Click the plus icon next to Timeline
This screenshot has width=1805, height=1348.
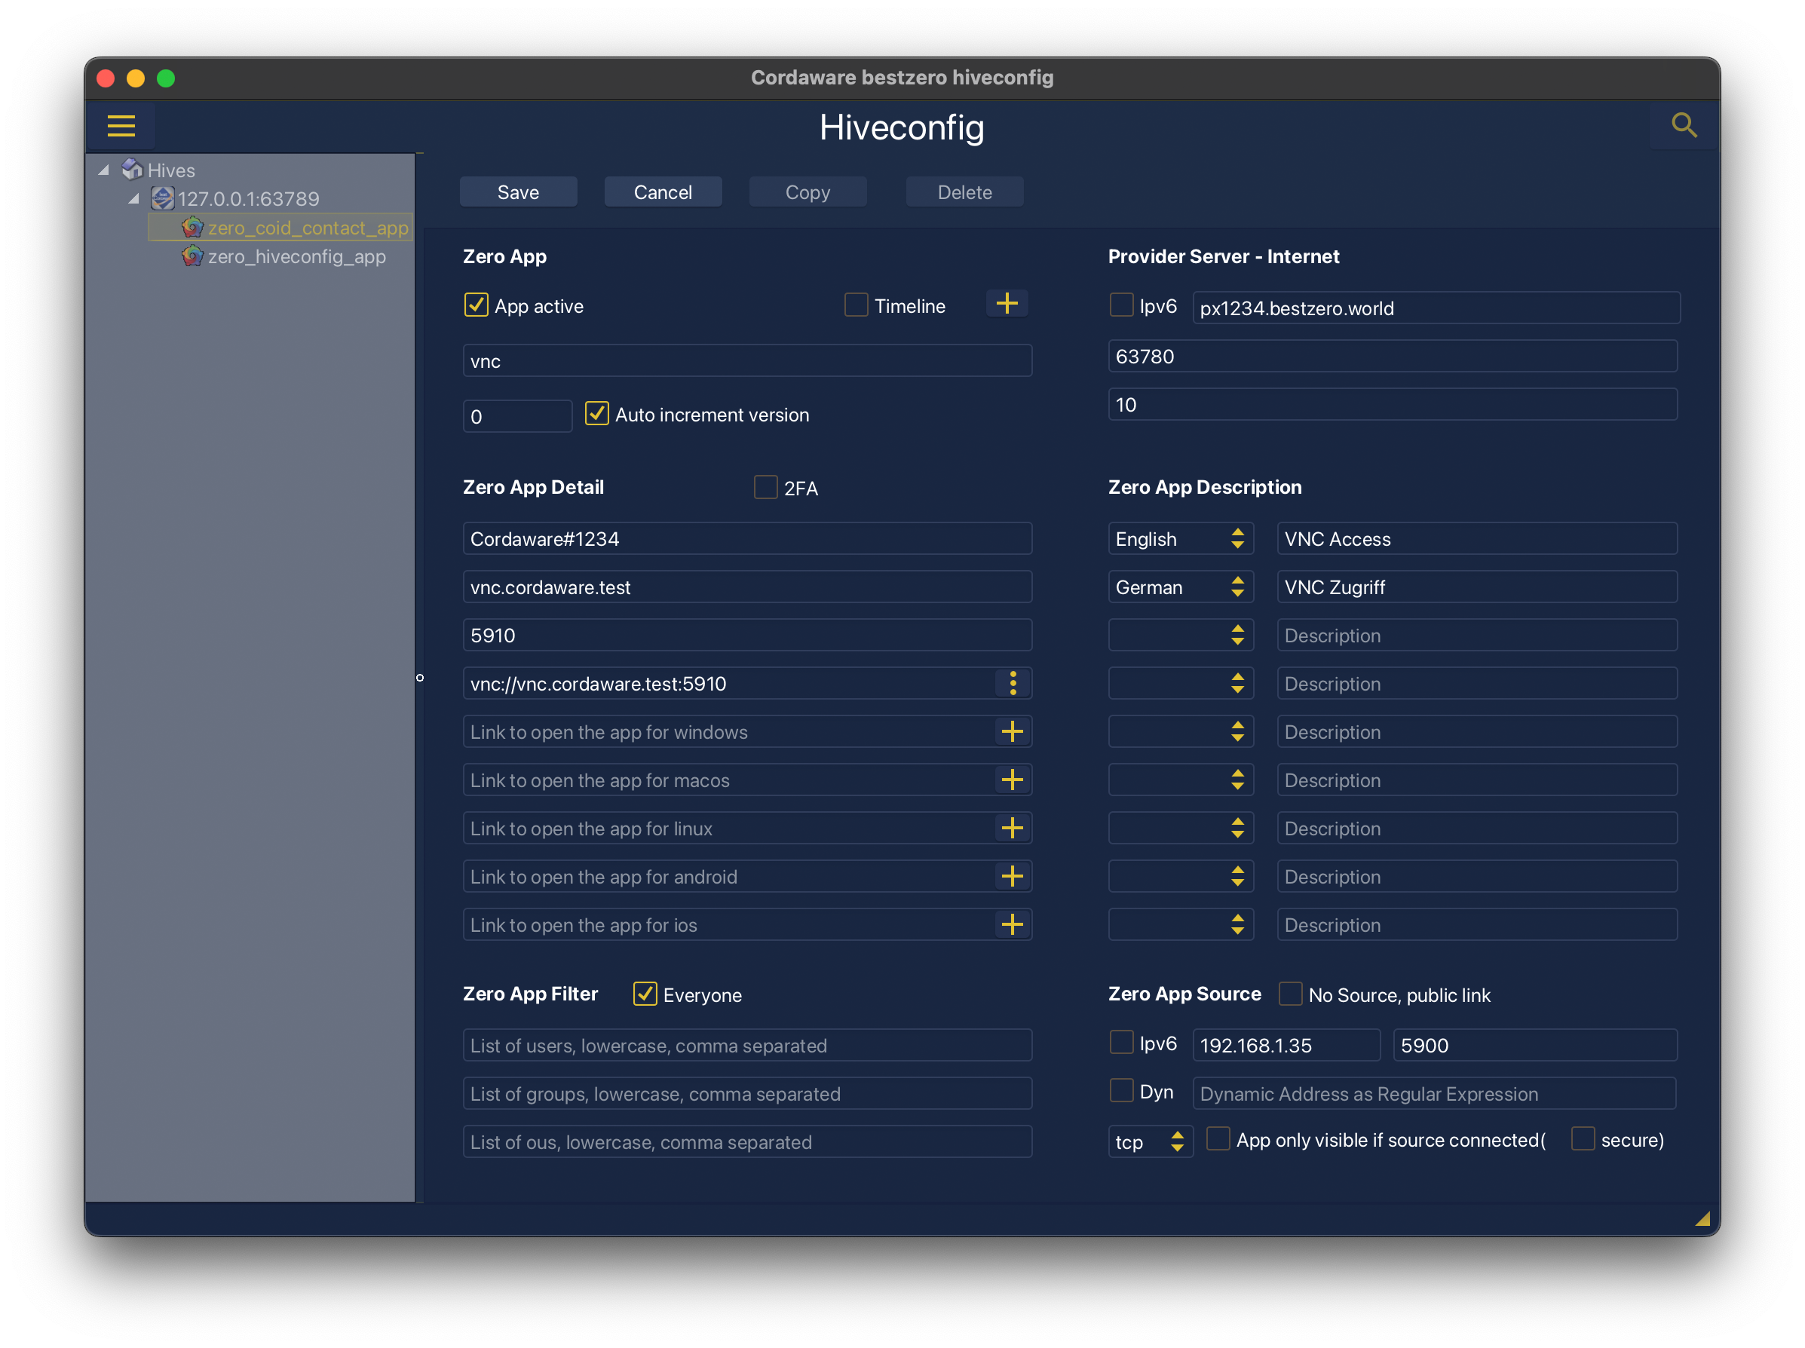(x=1006, y=304)
